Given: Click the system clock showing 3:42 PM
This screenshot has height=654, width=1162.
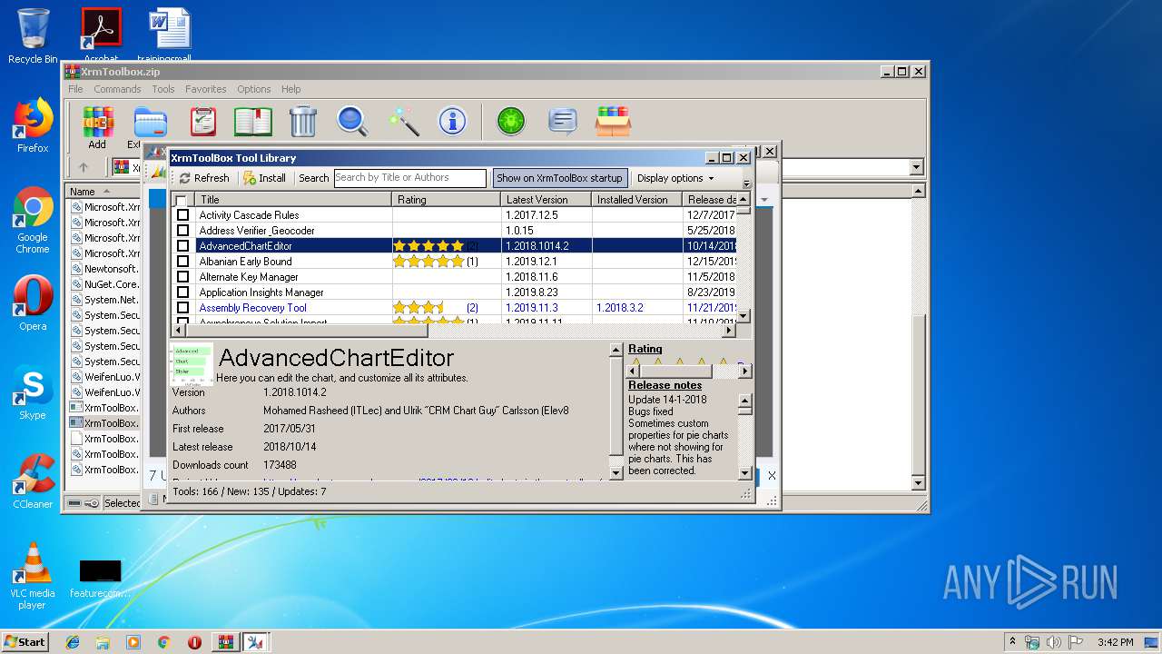Looking at the screenshot, I should point(1115,642).
